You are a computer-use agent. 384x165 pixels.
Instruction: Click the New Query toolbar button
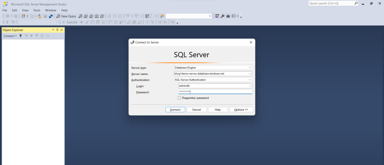[66, 16]
